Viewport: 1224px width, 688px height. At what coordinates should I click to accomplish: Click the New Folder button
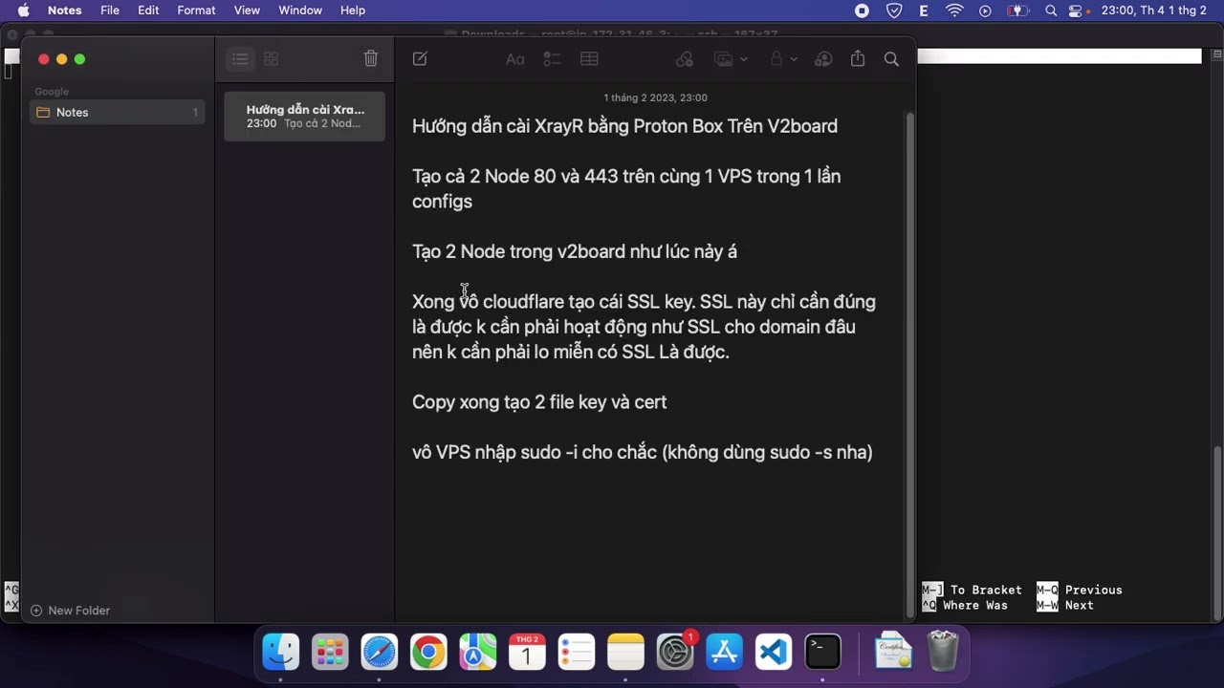(x=71, y=611)
